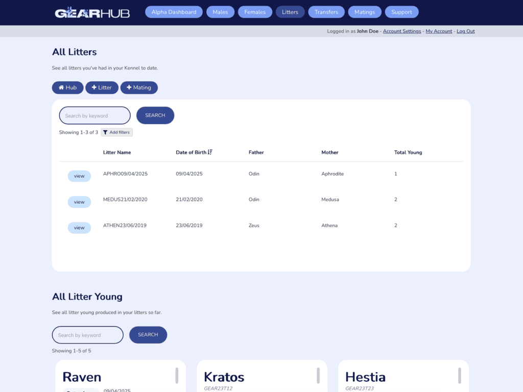Click date 21/02/2020 in table
This screenshot has height=392, width=523.
[189, 200]
